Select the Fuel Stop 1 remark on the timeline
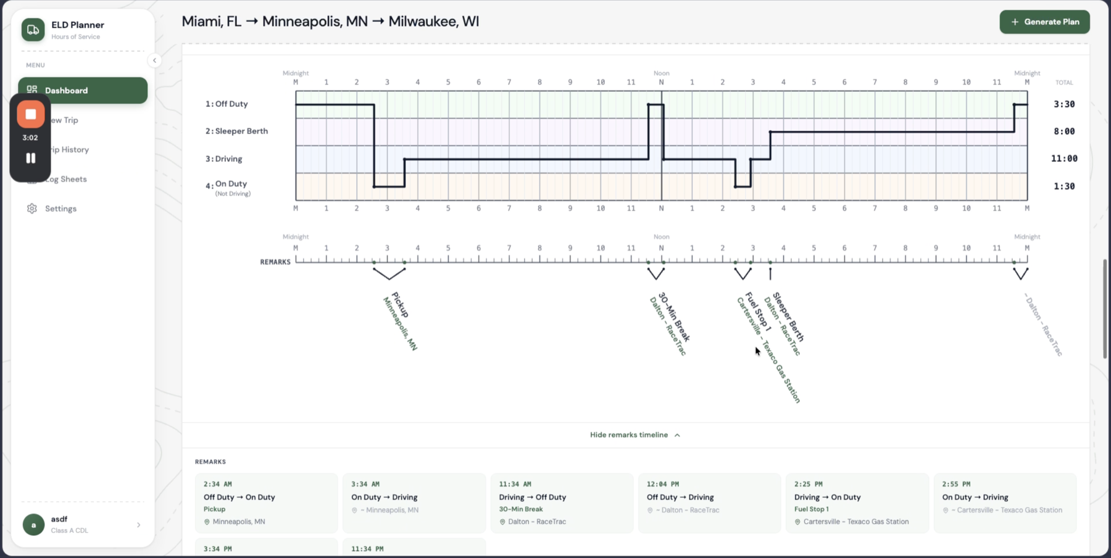This screenshot has width=1111, height=558. tap(758, 312)
